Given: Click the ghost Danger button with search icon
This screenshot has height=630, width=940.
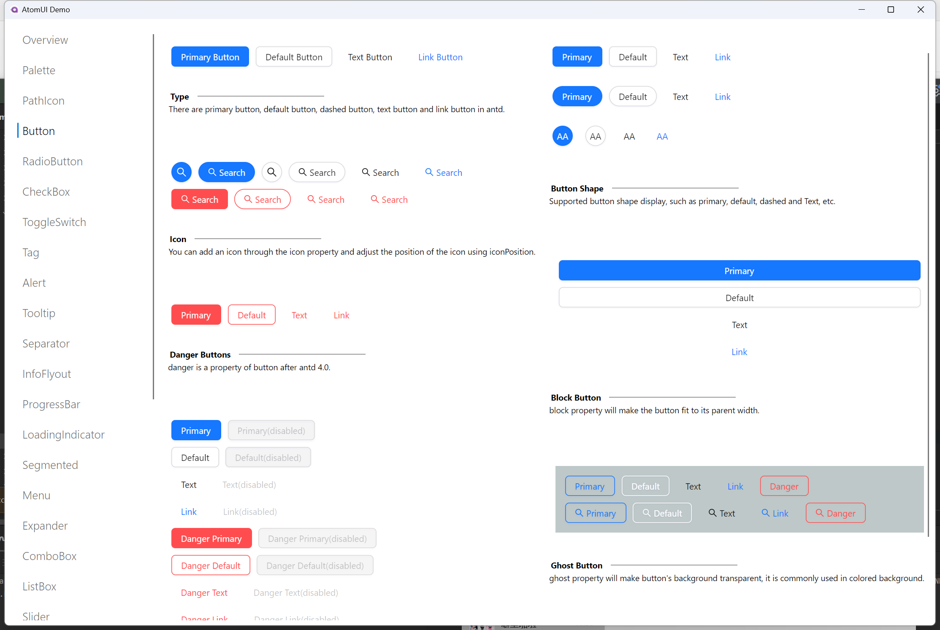Looking at the screenshot, I should [836, 513].
